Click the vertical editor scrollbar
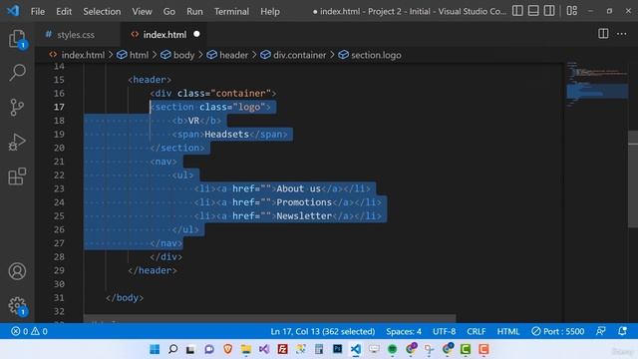The height and width of the screenshot is (359, 638). tap(633, 179)
